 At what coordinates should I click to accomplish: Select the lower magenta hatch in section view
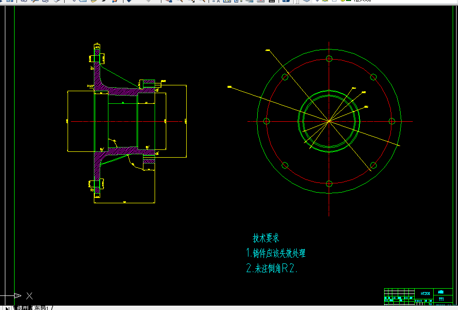(x=123, y=151)
